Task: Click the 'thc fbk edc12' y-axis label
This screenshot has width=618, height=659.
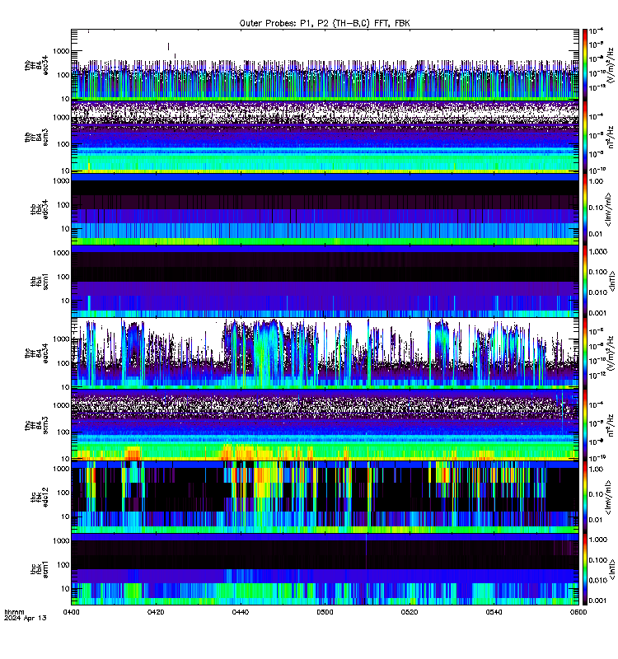Action: click(40, 498)
